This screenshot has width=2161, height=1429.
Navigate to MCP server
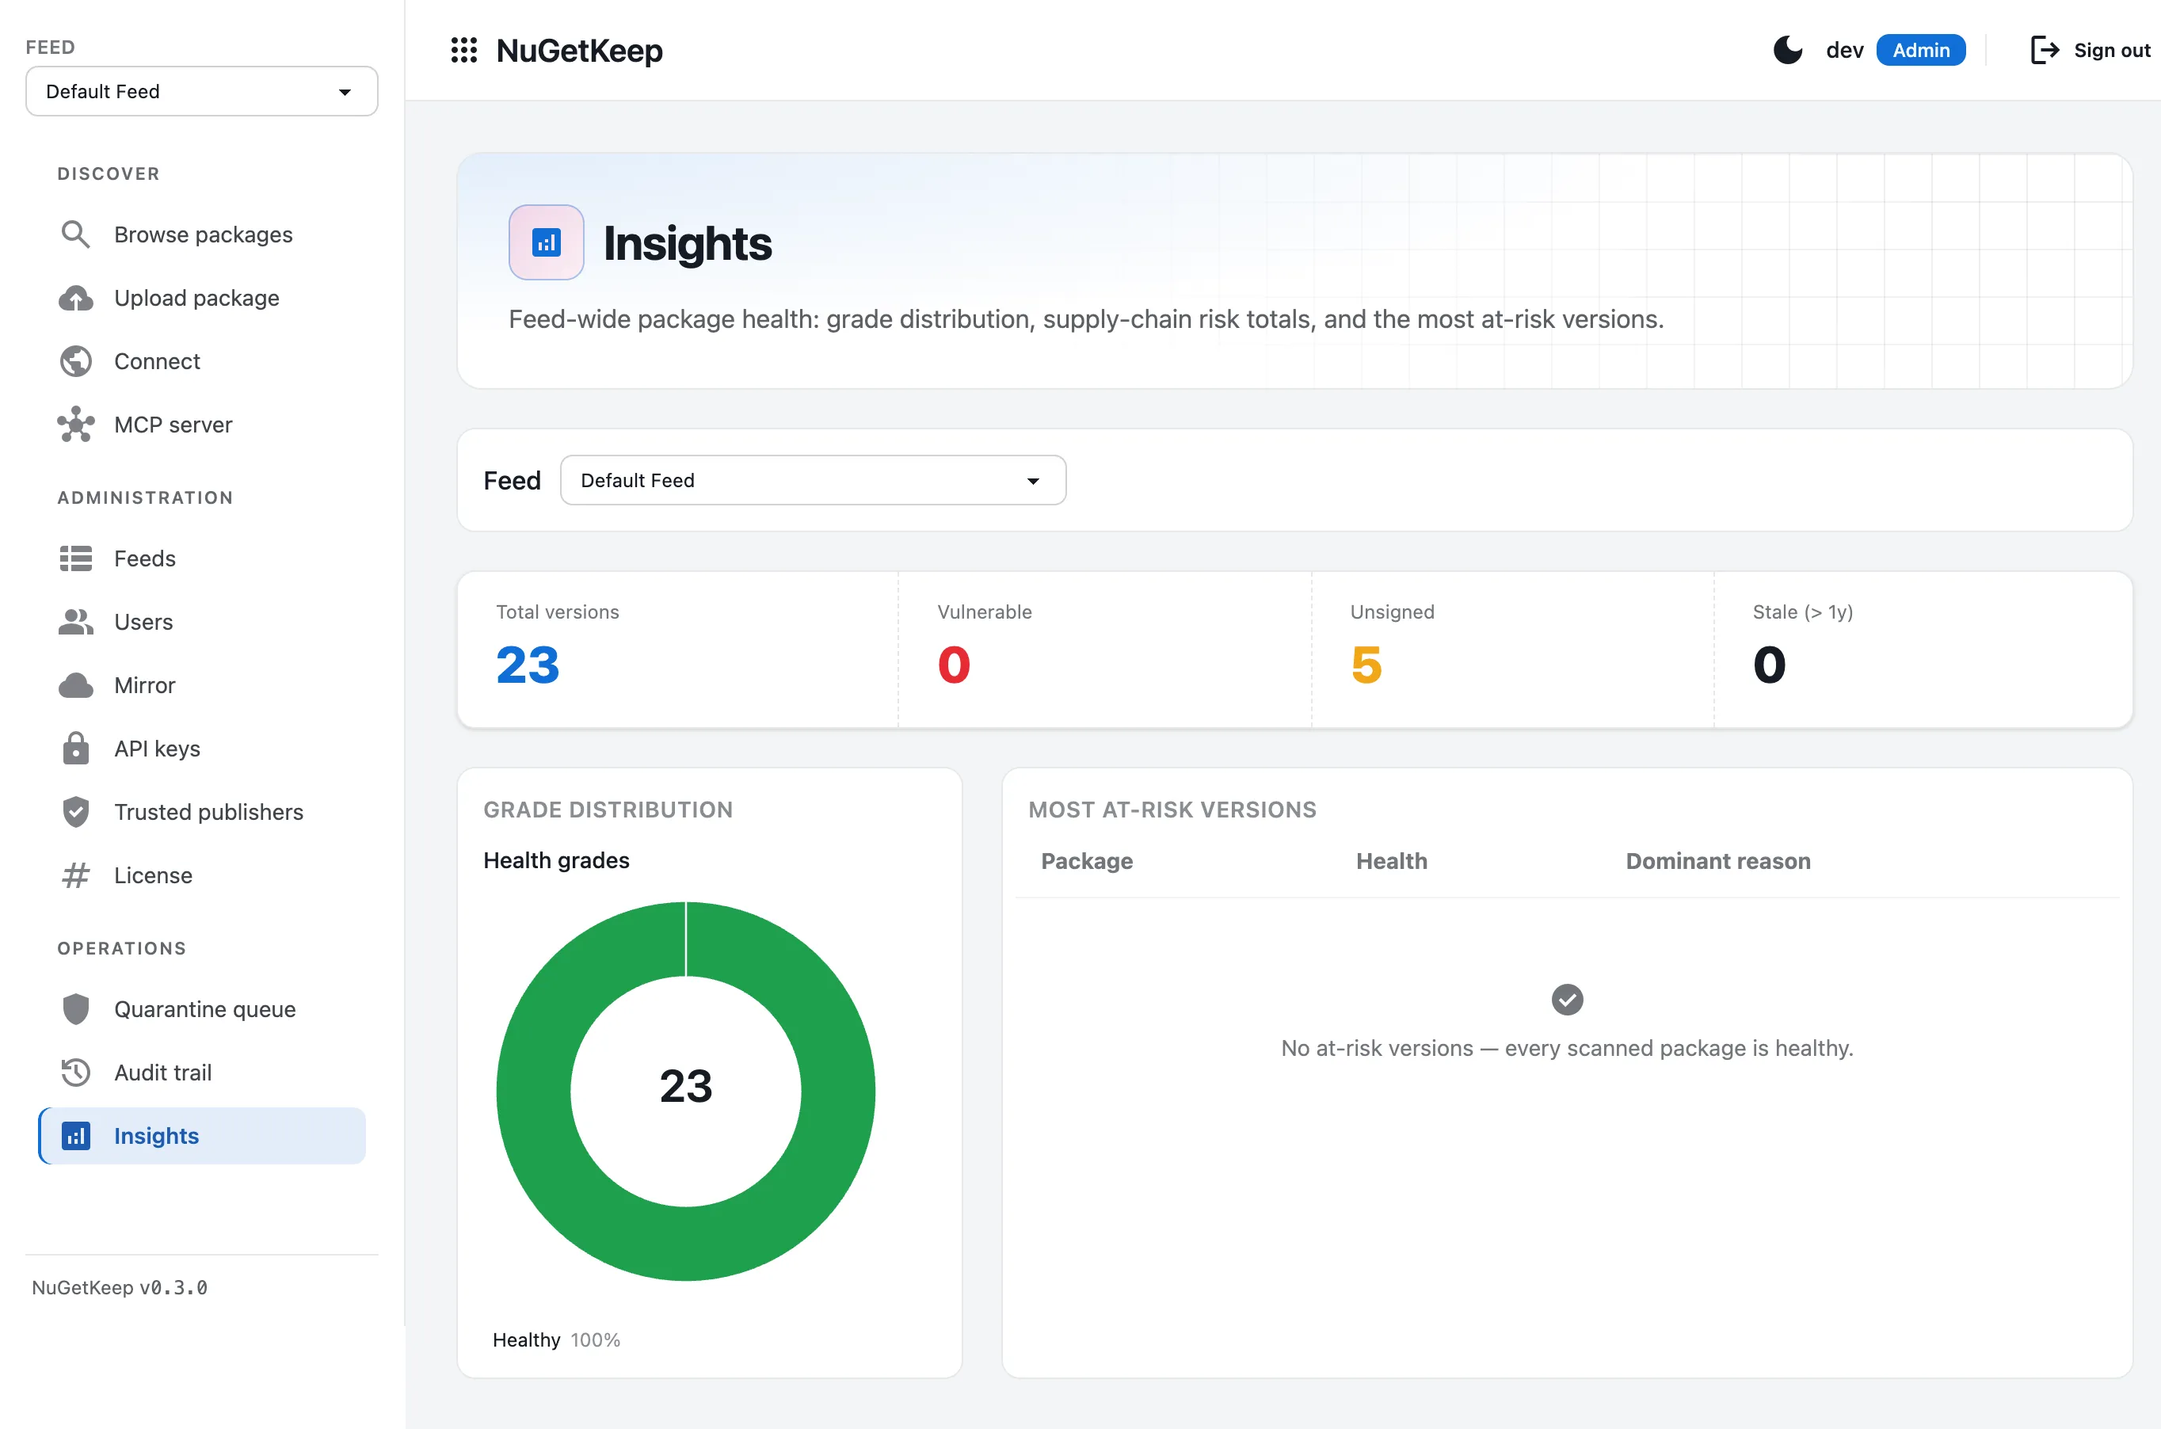[x=202, y=425]
